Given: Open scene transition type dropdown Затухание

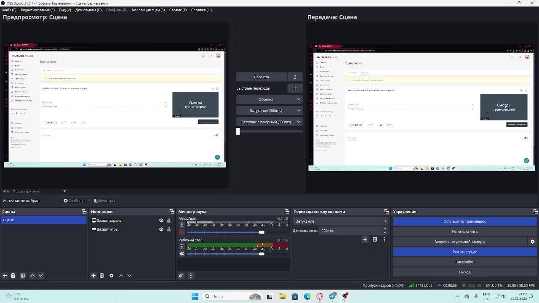Looking at the screenshot, I should coord(340,221).
